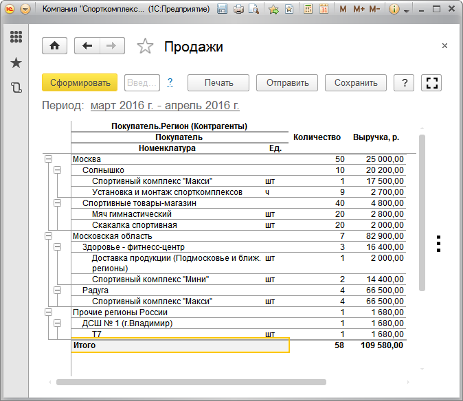This screenshot has width=463, height=401.
Task: Go to the Home page button
Action: tap(55, 46)
